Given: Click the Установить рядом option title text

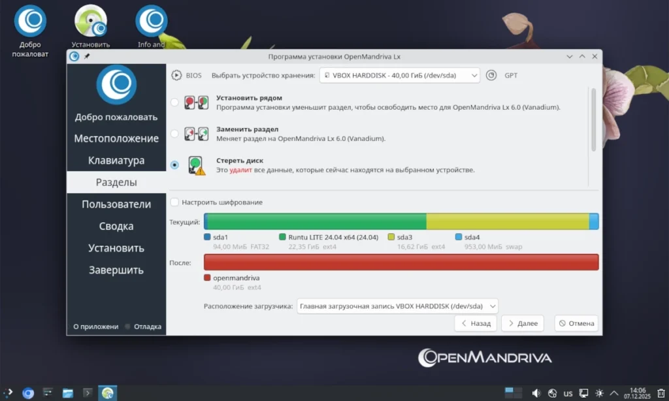Looking at the screenshot, I should [x=249, y=98].
